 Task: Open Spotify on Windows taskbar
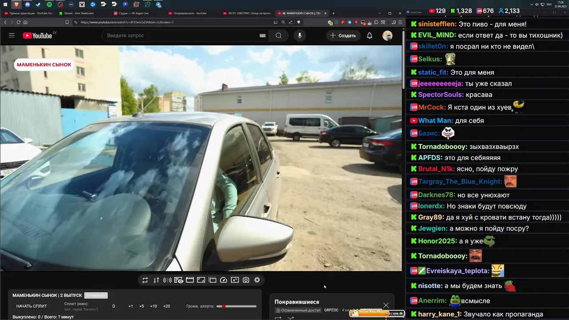(49, 4)
